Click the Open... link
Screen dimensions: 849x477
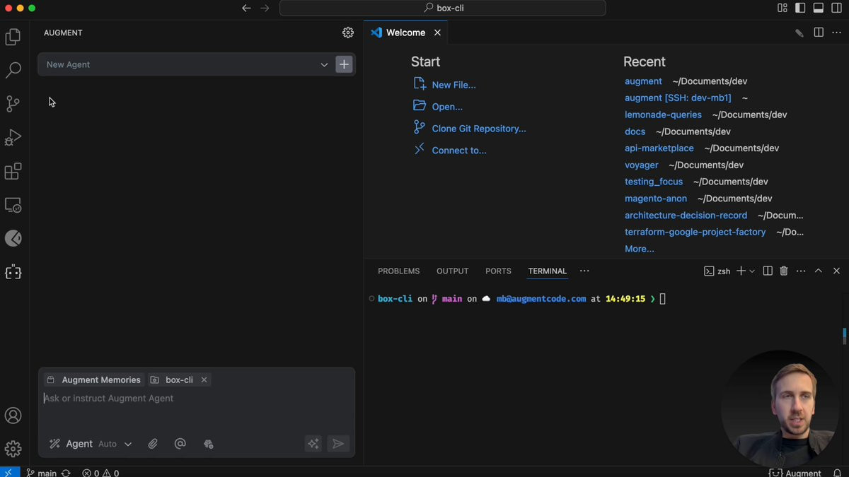447,107
